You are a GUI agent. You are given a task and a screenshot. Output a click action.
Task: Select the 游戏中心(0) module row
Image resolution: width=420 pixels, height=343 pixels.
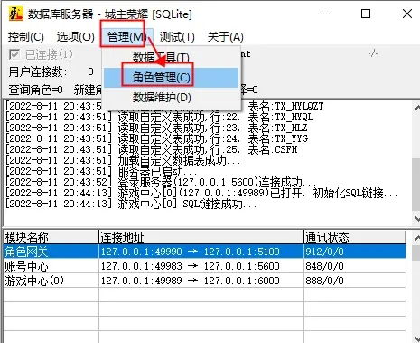[x=204, y=281]
